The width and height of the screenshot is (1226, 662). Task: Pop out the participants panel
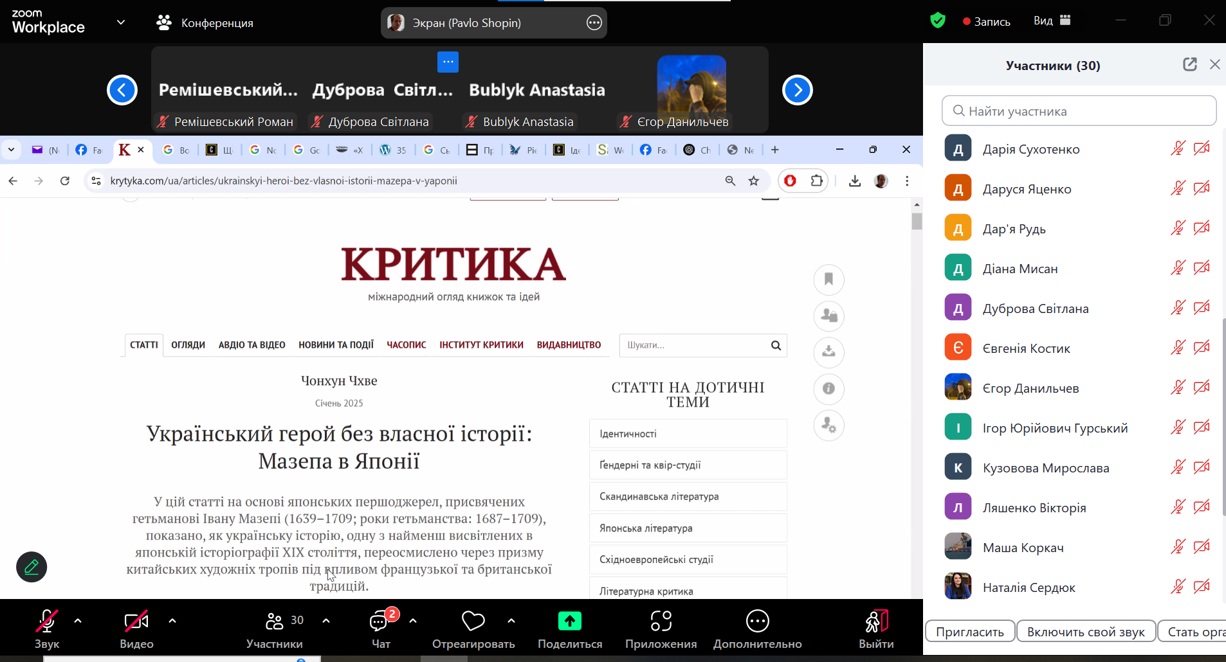(x=1189, y=64)
